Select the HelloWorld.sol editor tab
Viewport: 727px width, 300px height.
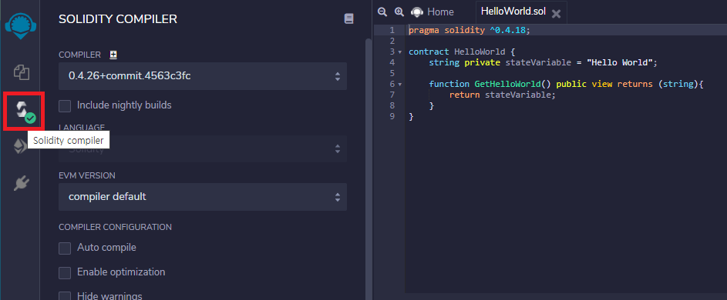(x=513, y=11)
